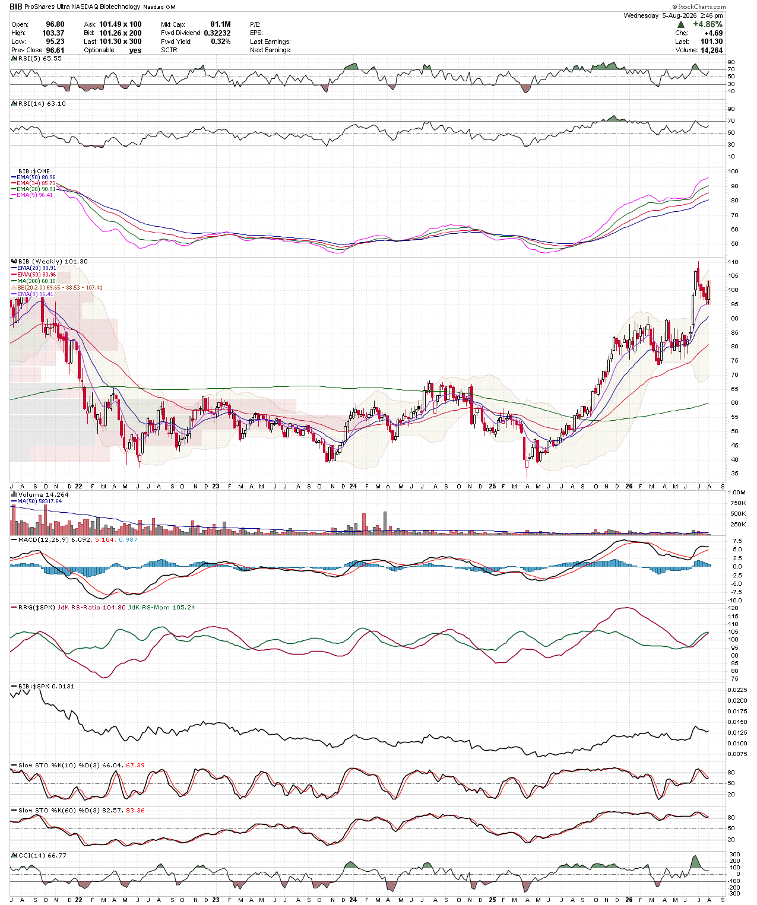Click the Bollinger Band shaded icon in legend
Viewport: 757px width, 905px height.
point(14,288)
